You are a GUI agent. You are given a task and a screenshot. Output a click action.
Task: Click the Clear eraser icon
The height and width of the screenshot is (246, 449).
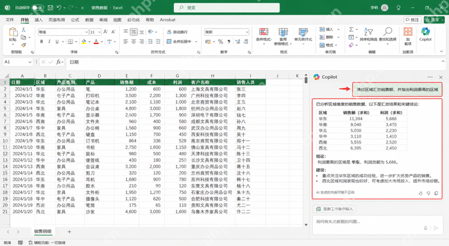click(x=352, y=45)
